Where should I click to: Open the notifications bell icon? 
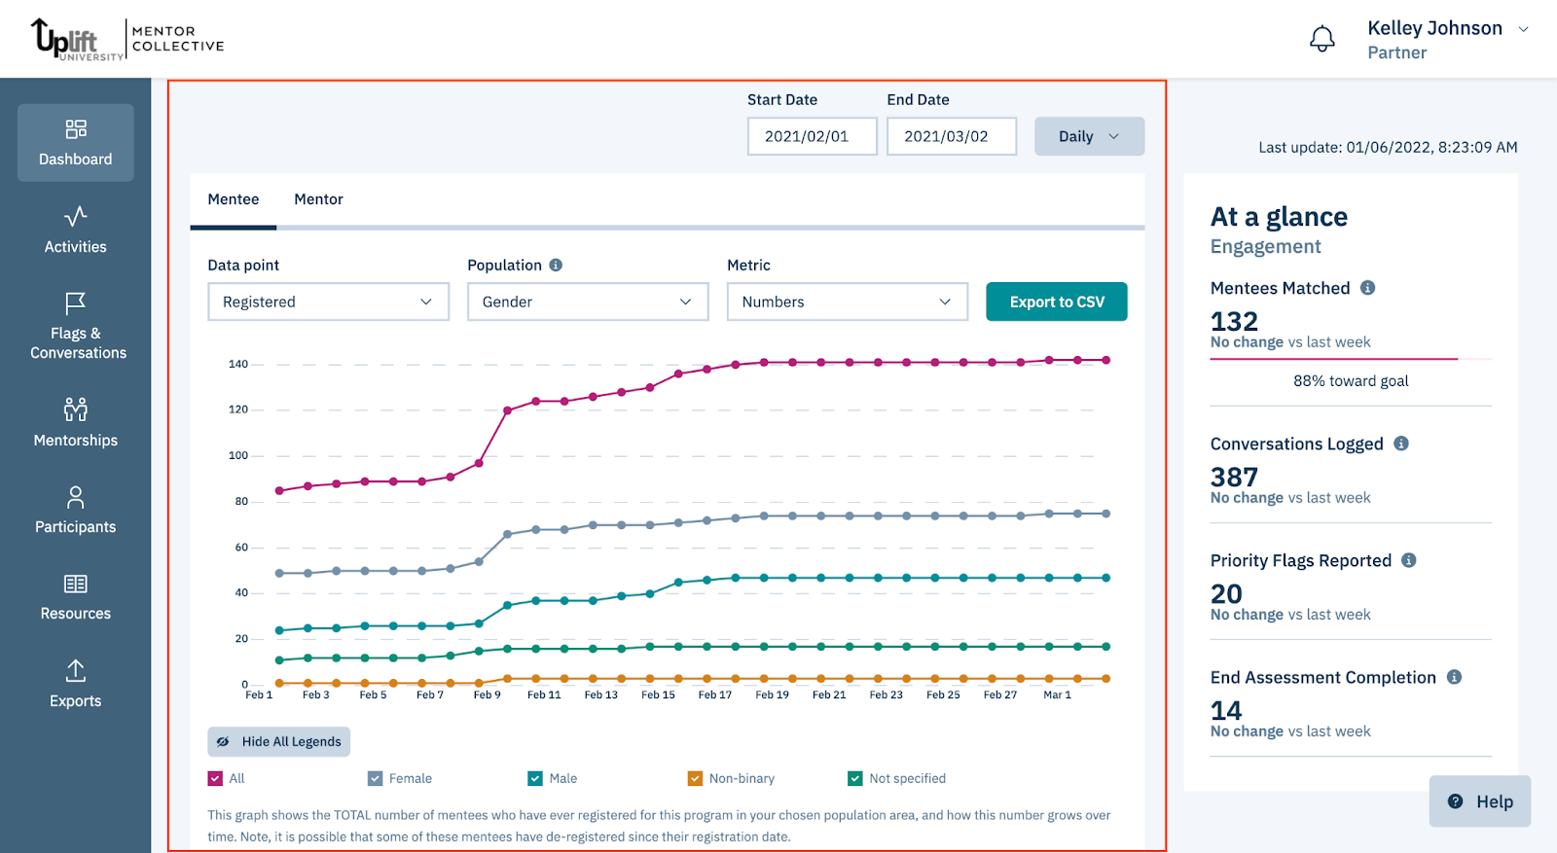[x=1322, y=39]
